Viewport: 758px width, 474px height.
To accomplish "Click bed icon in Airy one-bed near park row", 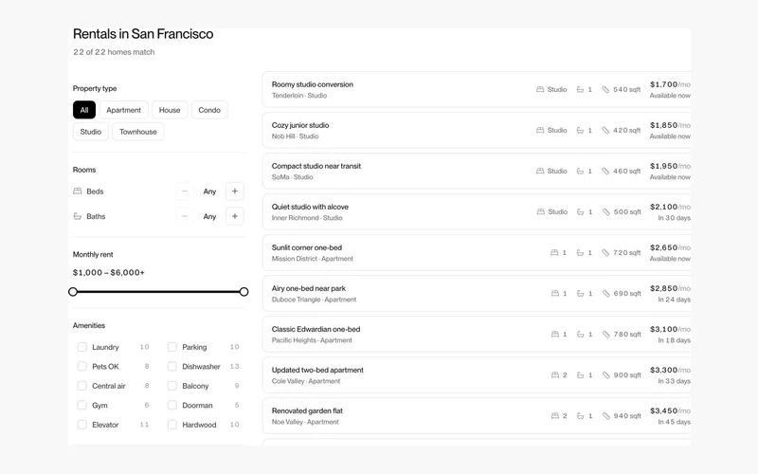I will [555, 294].
